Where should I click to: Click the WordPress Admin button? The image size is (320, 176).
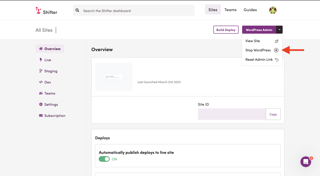(259, 30)
